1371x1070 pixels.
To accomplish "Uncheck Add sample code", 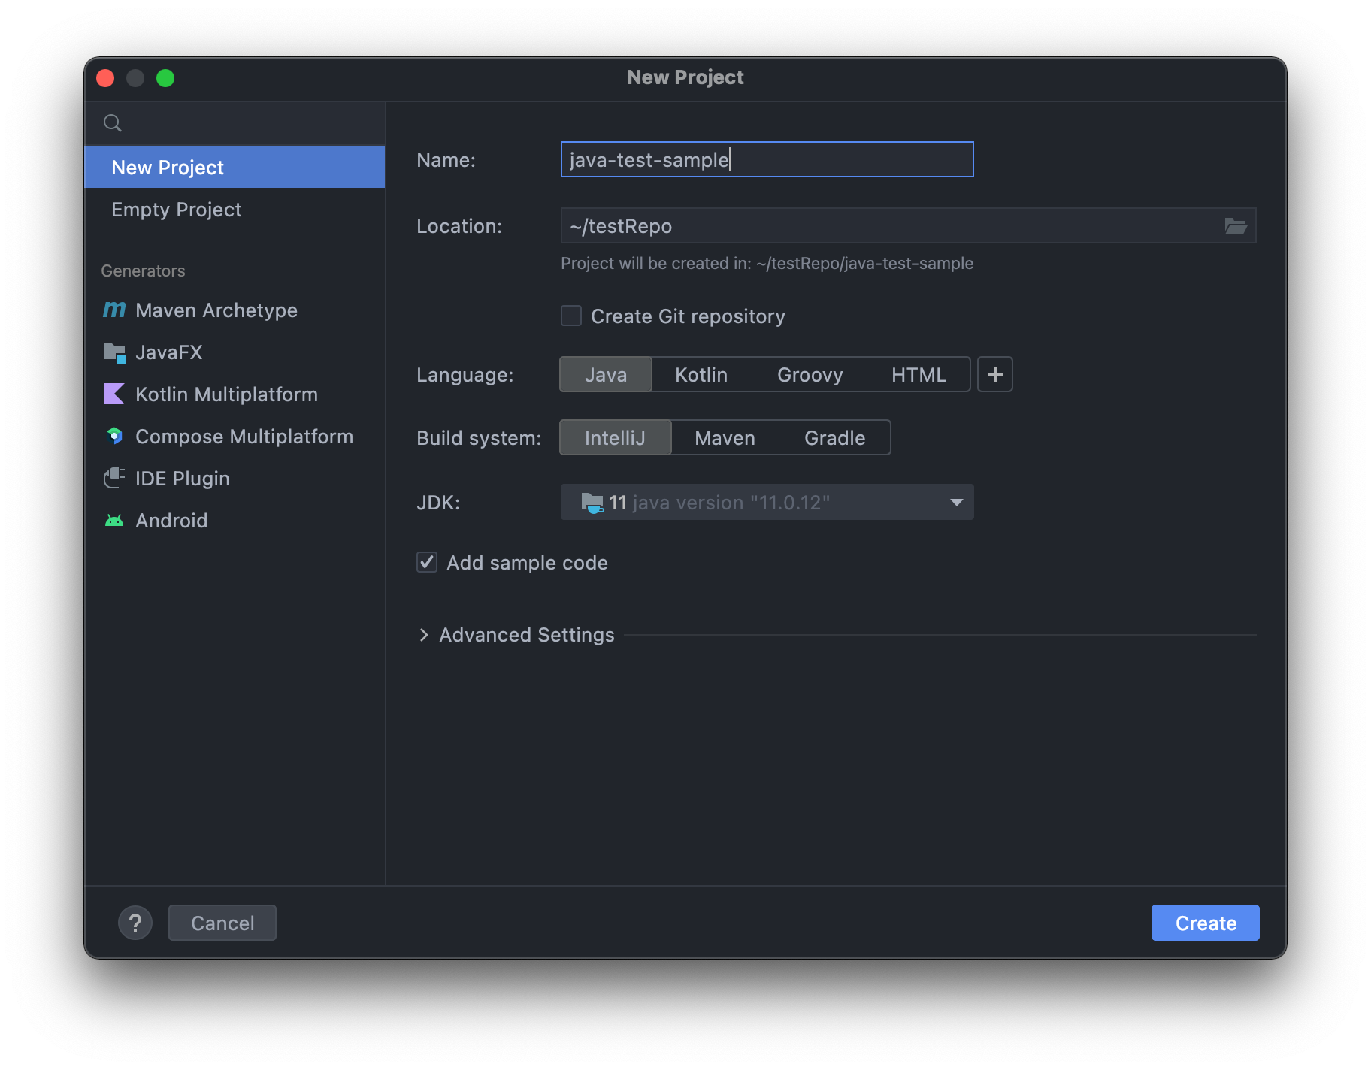I will (x=427, y=562).
